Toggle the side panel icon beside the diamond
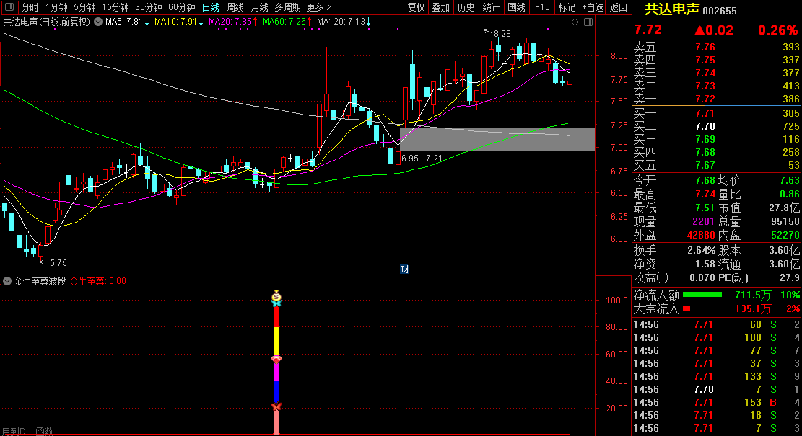Screen dimensions: 802x436 [587, 22]
